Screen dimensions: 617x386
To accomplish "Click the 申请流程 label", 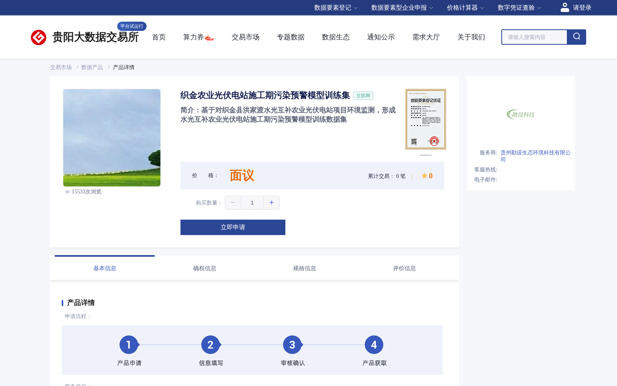I will [x=78, y=316].
